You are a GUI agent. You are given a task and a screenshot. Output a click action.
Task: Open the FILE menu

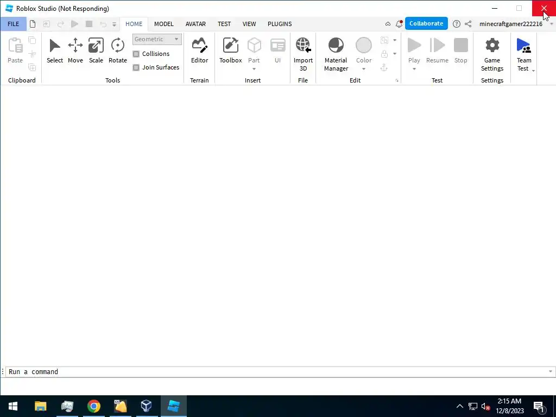tap(14, 24)
